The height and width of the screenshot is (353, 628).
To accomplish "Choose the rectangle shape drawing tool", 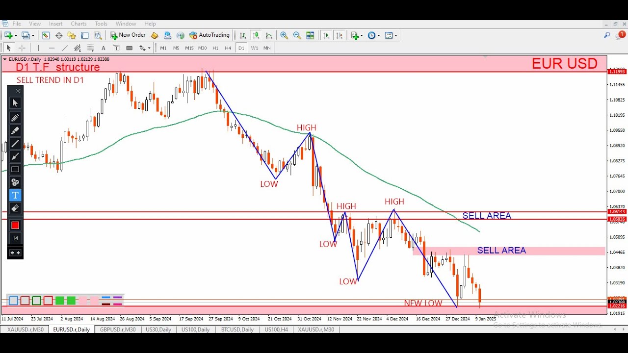I will (15, 170).
